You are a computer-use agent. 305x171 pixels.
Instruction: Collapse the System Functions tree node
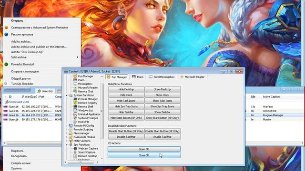67,95
